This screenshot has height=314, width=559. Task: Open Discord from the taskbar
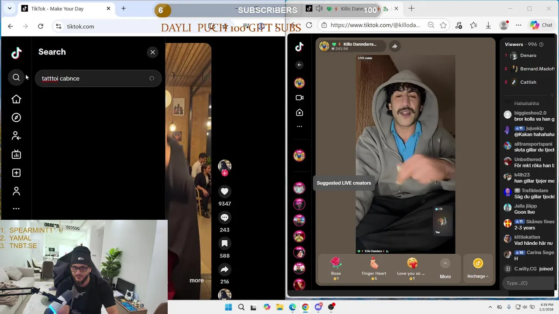[x=318, y=307]
